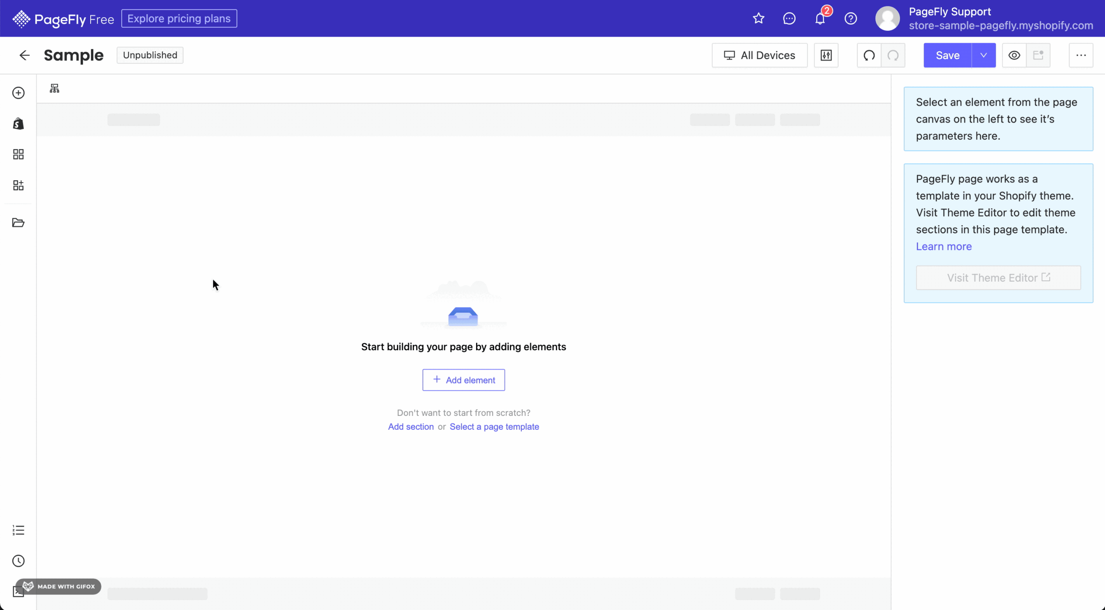Image resolution: width=1105 pixels, height=610 pixels.
Task: Open Add element plus icon in sidebar
Action: click(x=18, y=93)
